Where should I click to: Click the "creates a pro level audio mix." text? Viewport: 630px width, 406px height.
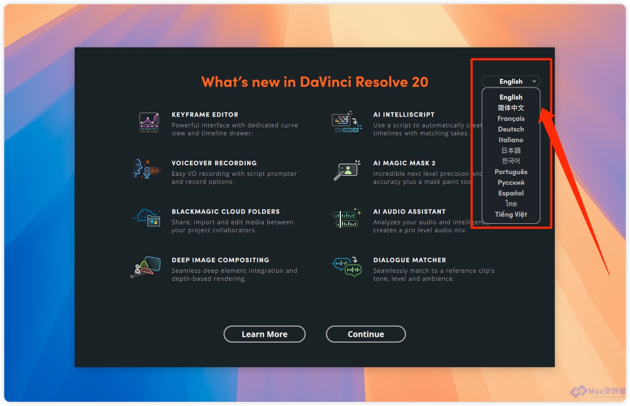[x=420, y=230]
